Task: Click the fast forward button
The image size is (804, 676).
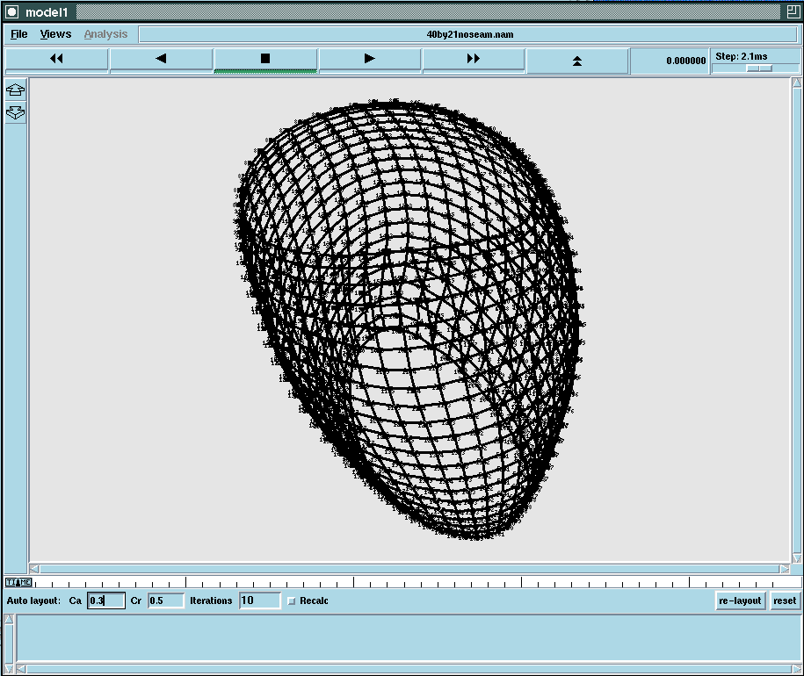Action: (473, 59)
